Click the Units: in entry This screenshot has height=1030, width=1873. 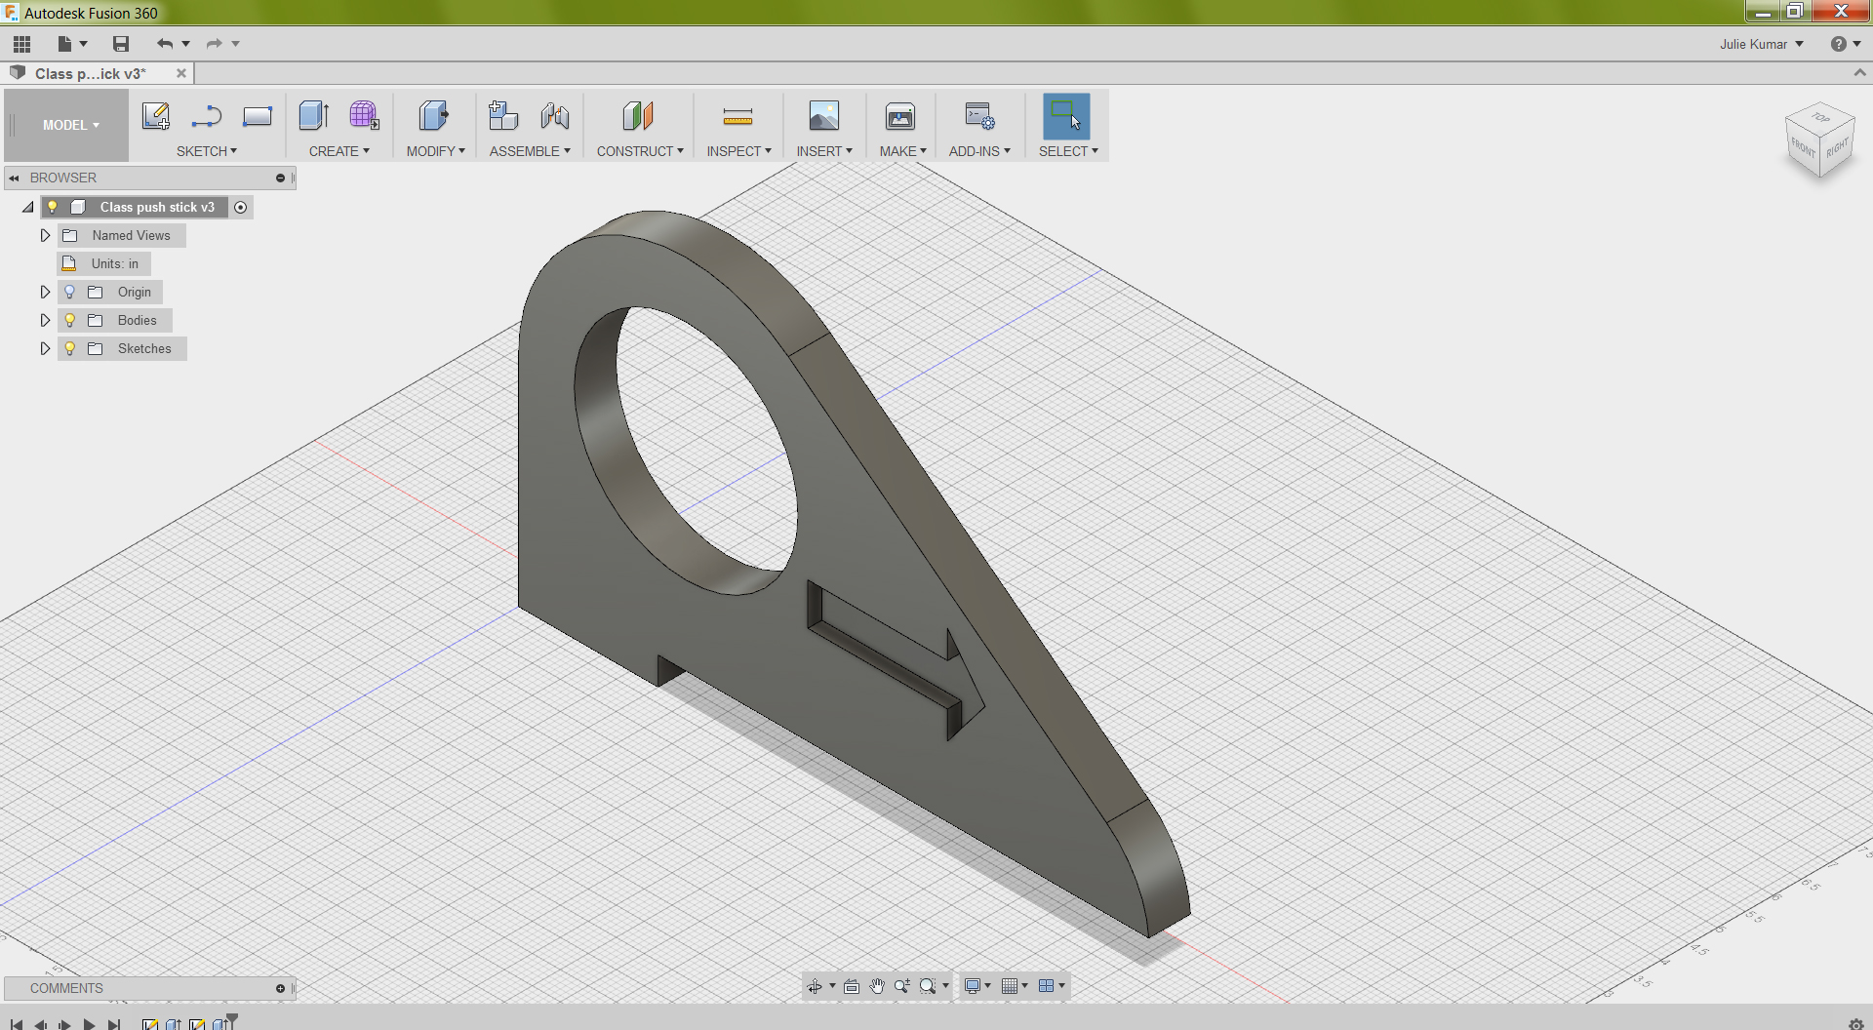pos(104,263)
